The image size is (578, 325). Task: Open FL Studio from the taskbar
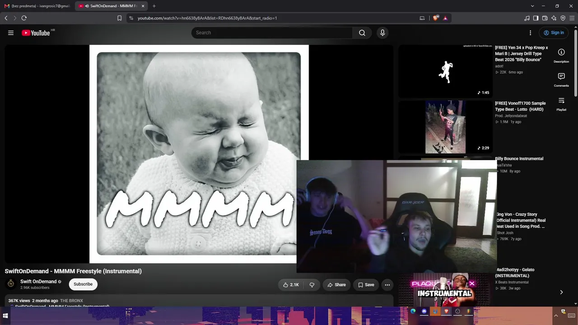(x=469, y=311)
